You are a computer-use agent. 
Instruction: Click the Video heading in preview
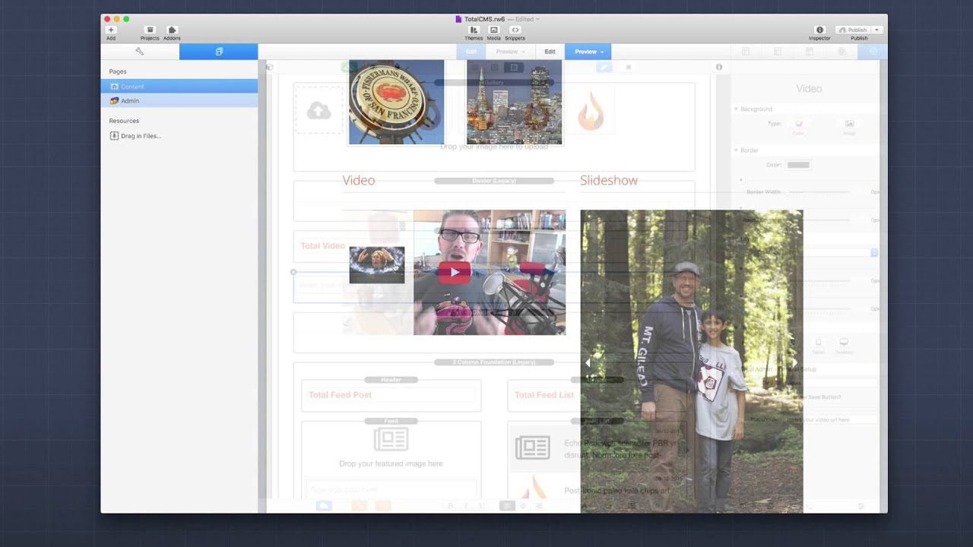click(x=359, y=180)
